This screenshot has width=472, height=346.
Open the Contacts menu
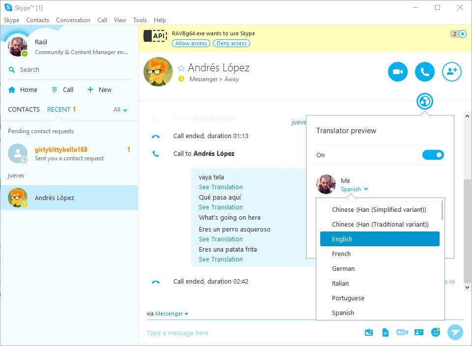(x=38, y=20)
